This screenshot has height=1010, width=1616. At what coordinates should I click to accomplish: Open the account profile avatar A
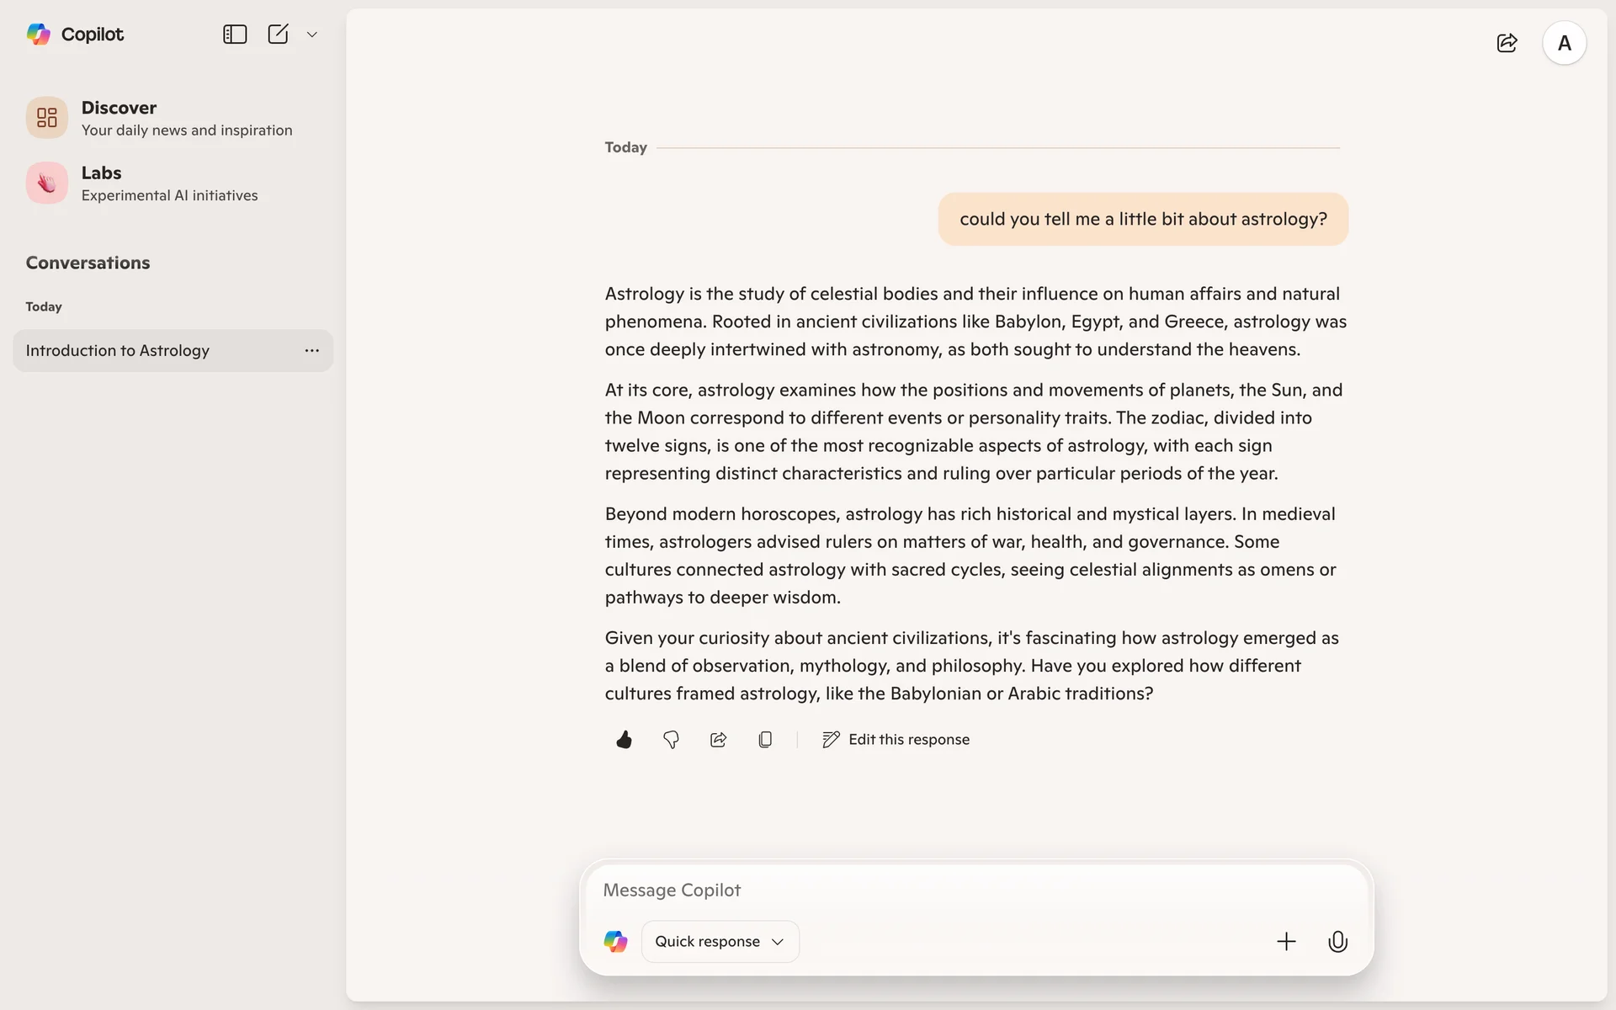1564,43
